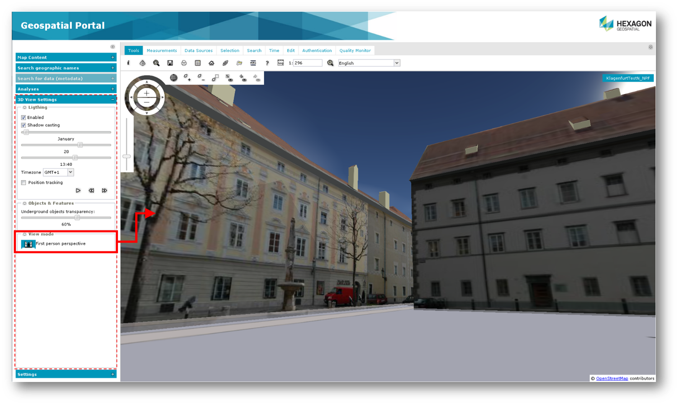Screen dimensions: 679x405
Task: Click the info icon in Tools toolbar
Action: pos(128,63)
